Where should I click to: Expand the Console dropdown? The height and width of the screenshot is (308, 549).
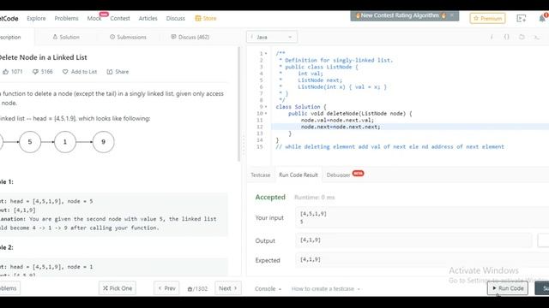[268, 289]
